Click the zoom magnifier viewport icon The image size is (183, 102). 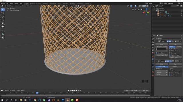pos(142,9)
